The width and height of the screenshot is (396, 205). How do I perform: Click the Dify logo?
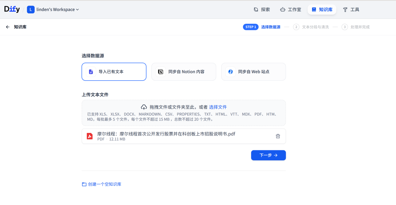[x=12, y=9]
